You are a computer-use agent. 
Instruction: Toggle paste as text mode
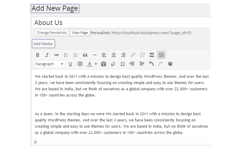(104, 64)
